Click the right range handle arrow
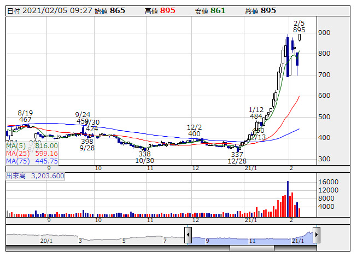This screenshot has width=357, height=257. click(x=318, y=236)
